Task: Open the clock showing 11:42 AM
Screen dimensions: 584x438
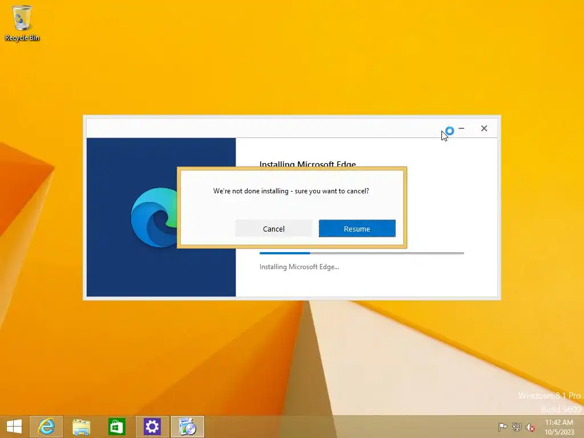Action: [559, 427]
